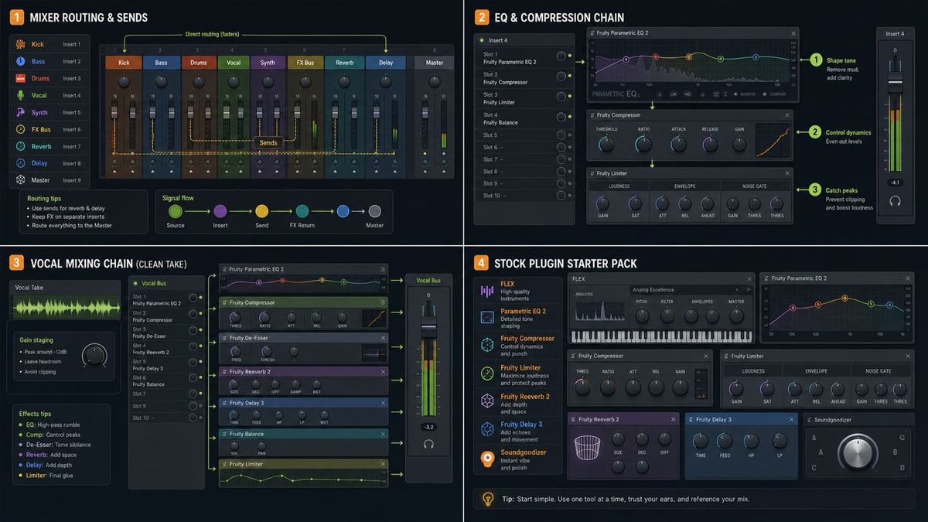This screenshot has height=522, width=928.
Task: Open empty Slot 5 in Insert 4 rack
Action: coord(524,135)
